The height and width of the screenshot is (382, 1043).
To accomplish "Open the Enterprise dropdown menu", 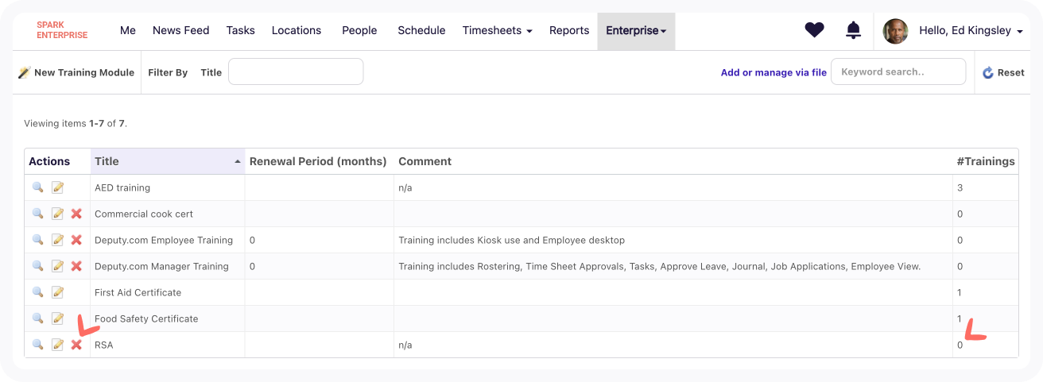I will pos(636,30).
